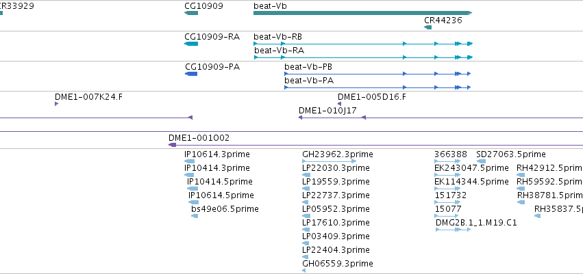Select the EK114344.5prime EST glyph

coord(447,189)
